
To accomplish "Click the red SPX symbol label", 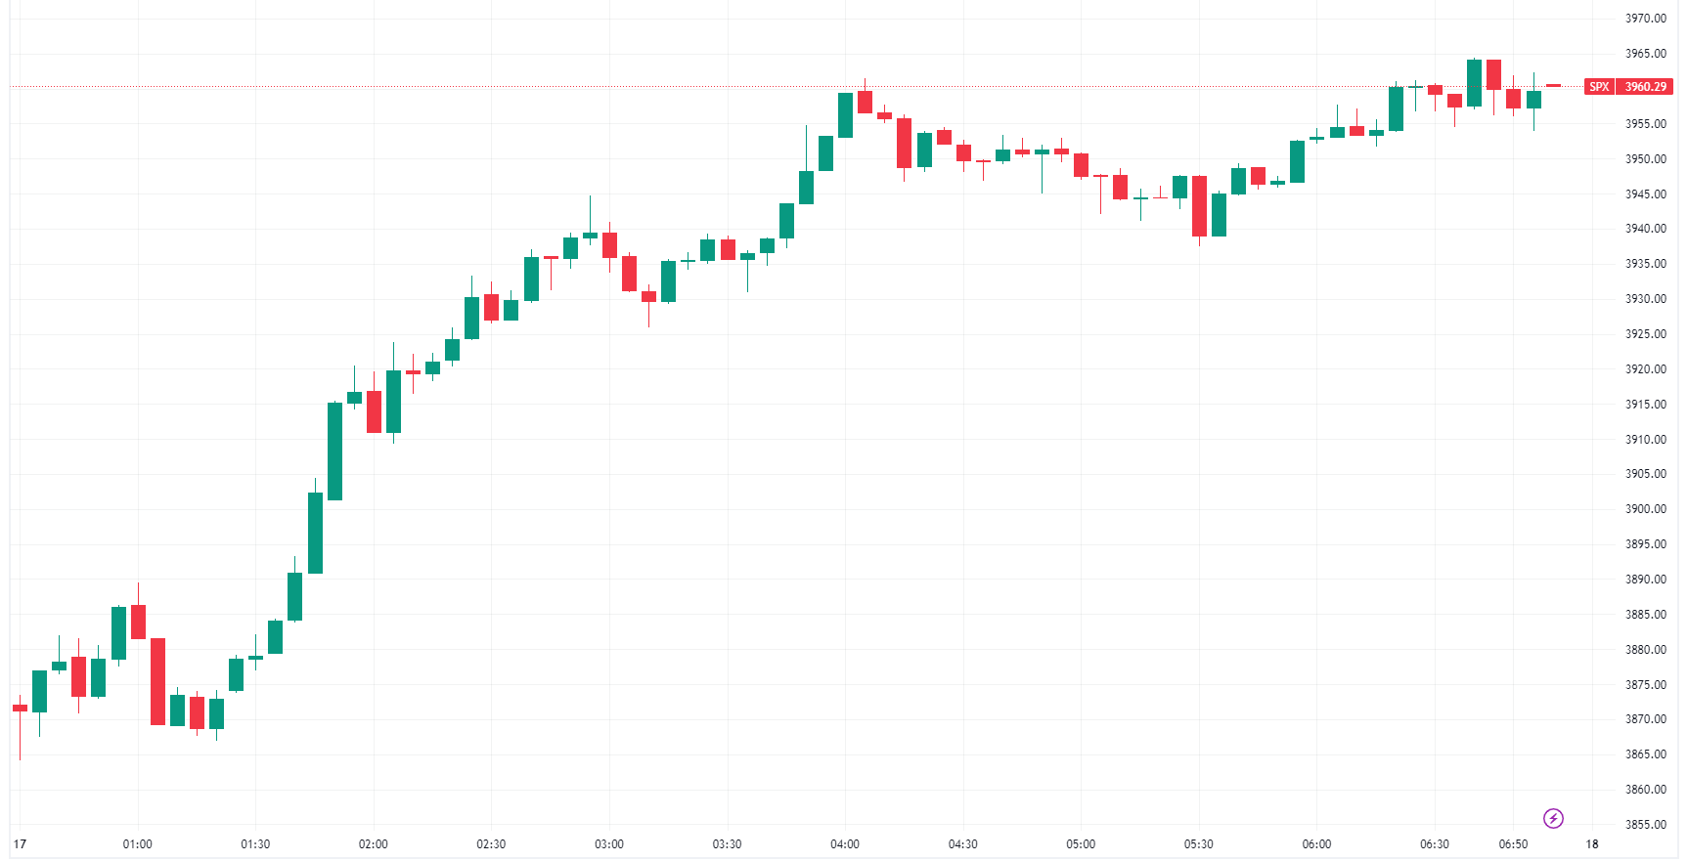I will 1599,87.
